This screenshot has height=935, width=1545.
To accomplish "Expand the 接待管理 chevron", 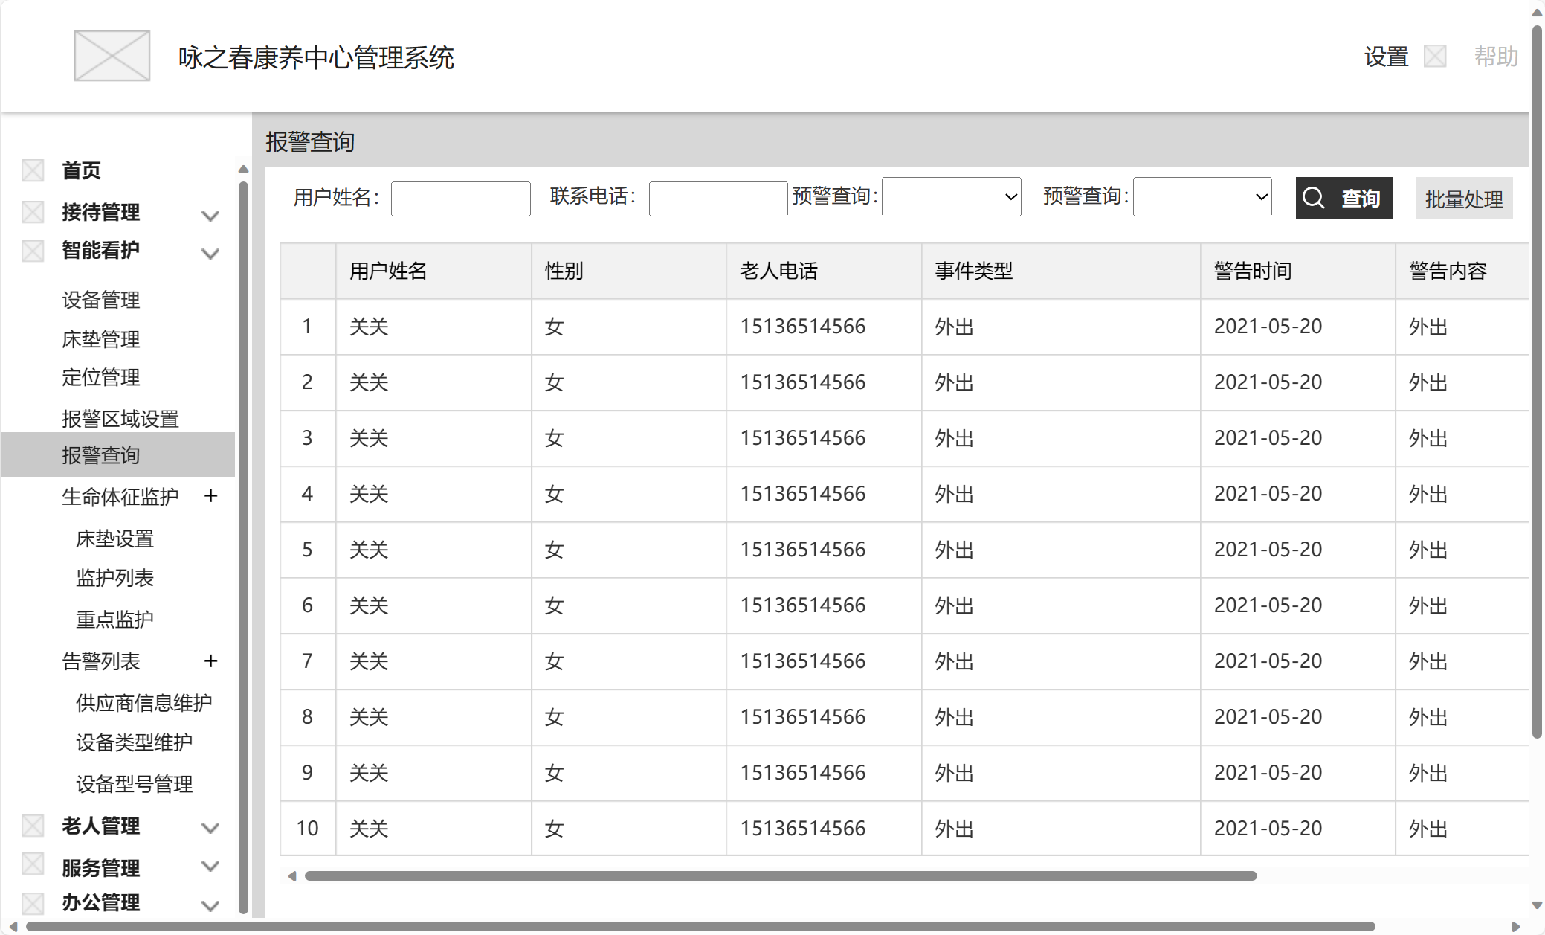I will tap(210, 216).
